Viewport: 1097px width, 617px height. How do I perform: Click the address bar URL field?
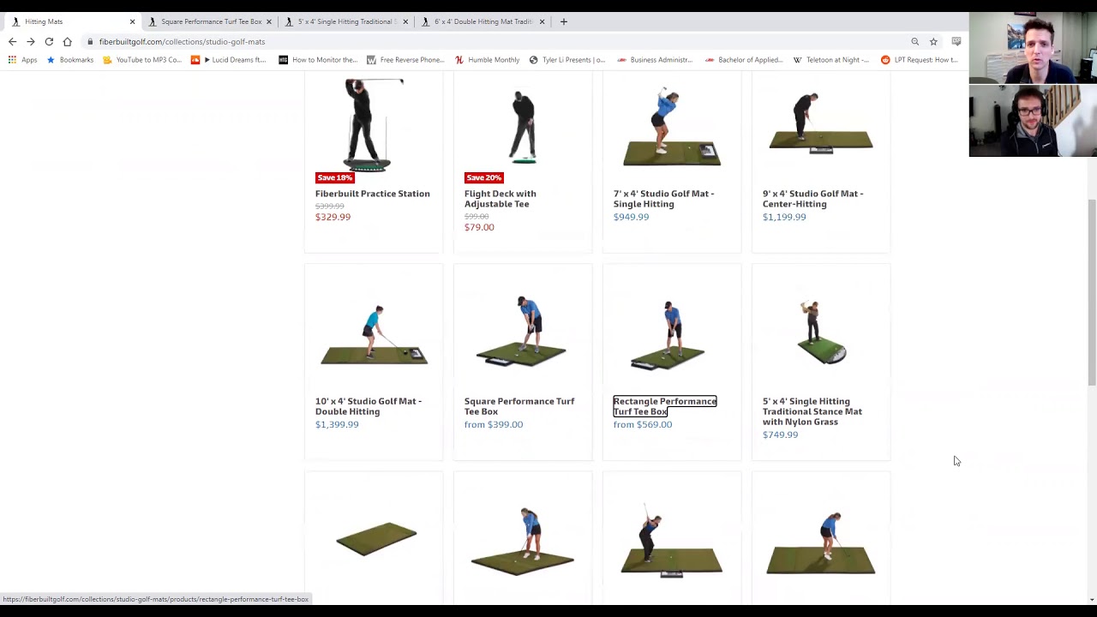click(x=497, y=41)
